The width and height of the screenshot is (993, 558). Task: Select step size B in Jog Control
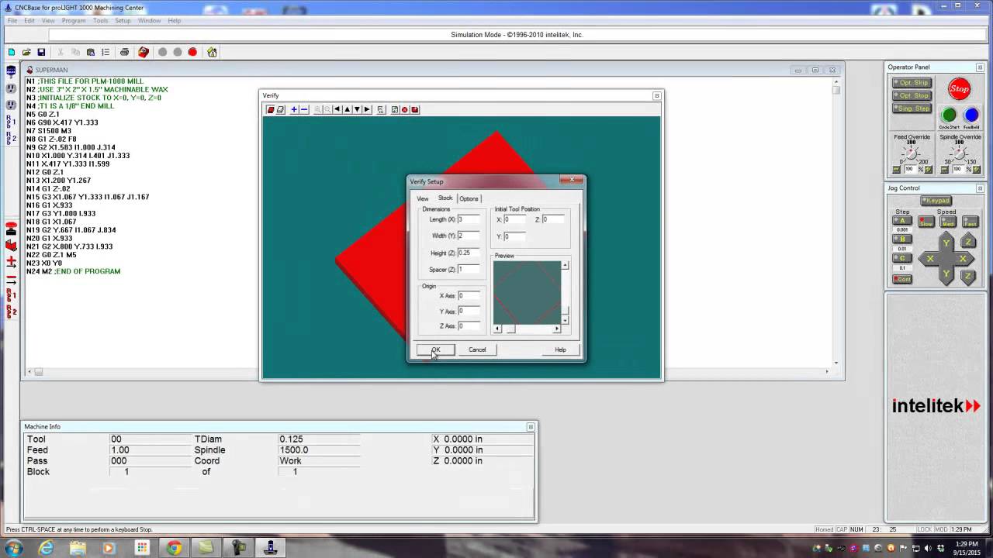pyautogui.click(x=902, y=239)
